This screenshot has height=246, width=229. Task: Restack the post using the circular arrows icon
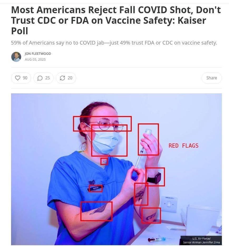pyautogui.click(x=62, y=78)
